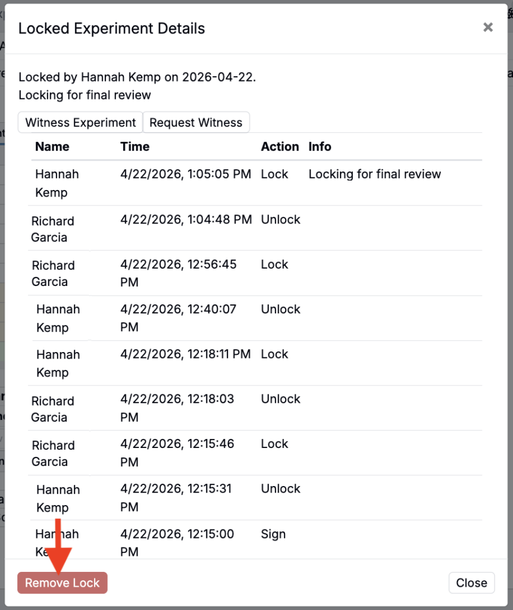
Task: Close the dialog with the X icon
Action: pos(488,27)
